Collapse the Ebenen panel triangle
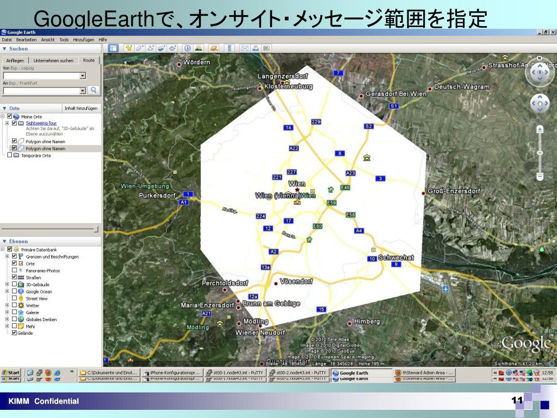This screenshot has height=418, width=557. (x=4, y=241)
